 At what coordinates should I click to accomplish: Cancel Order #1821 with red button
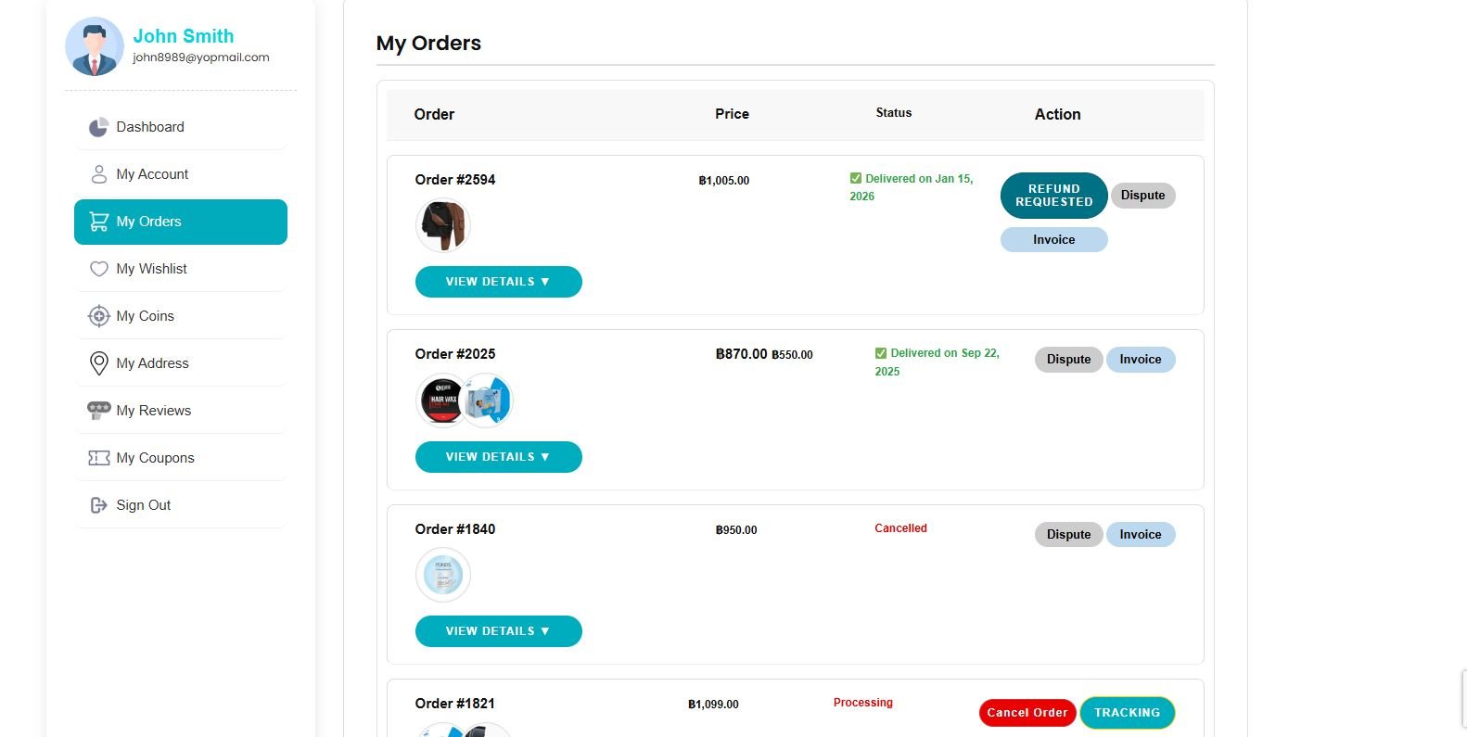click(x=1027, y=713)
